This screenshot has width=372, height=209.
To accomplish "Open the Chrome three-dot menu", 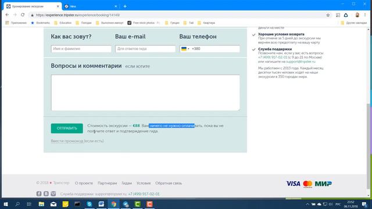I will [x=365, y=15].
